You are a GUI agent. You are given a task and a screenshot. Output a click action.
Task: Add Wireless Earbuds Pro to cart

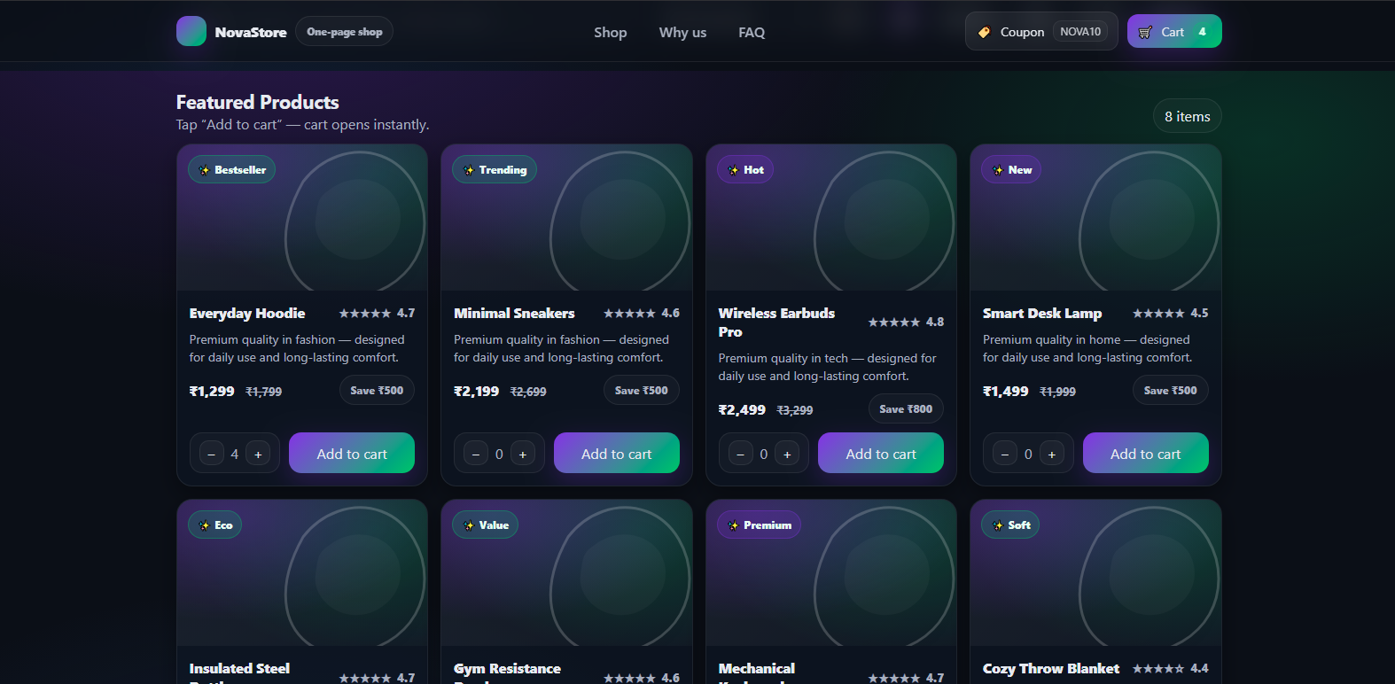(x=881, y=453)
